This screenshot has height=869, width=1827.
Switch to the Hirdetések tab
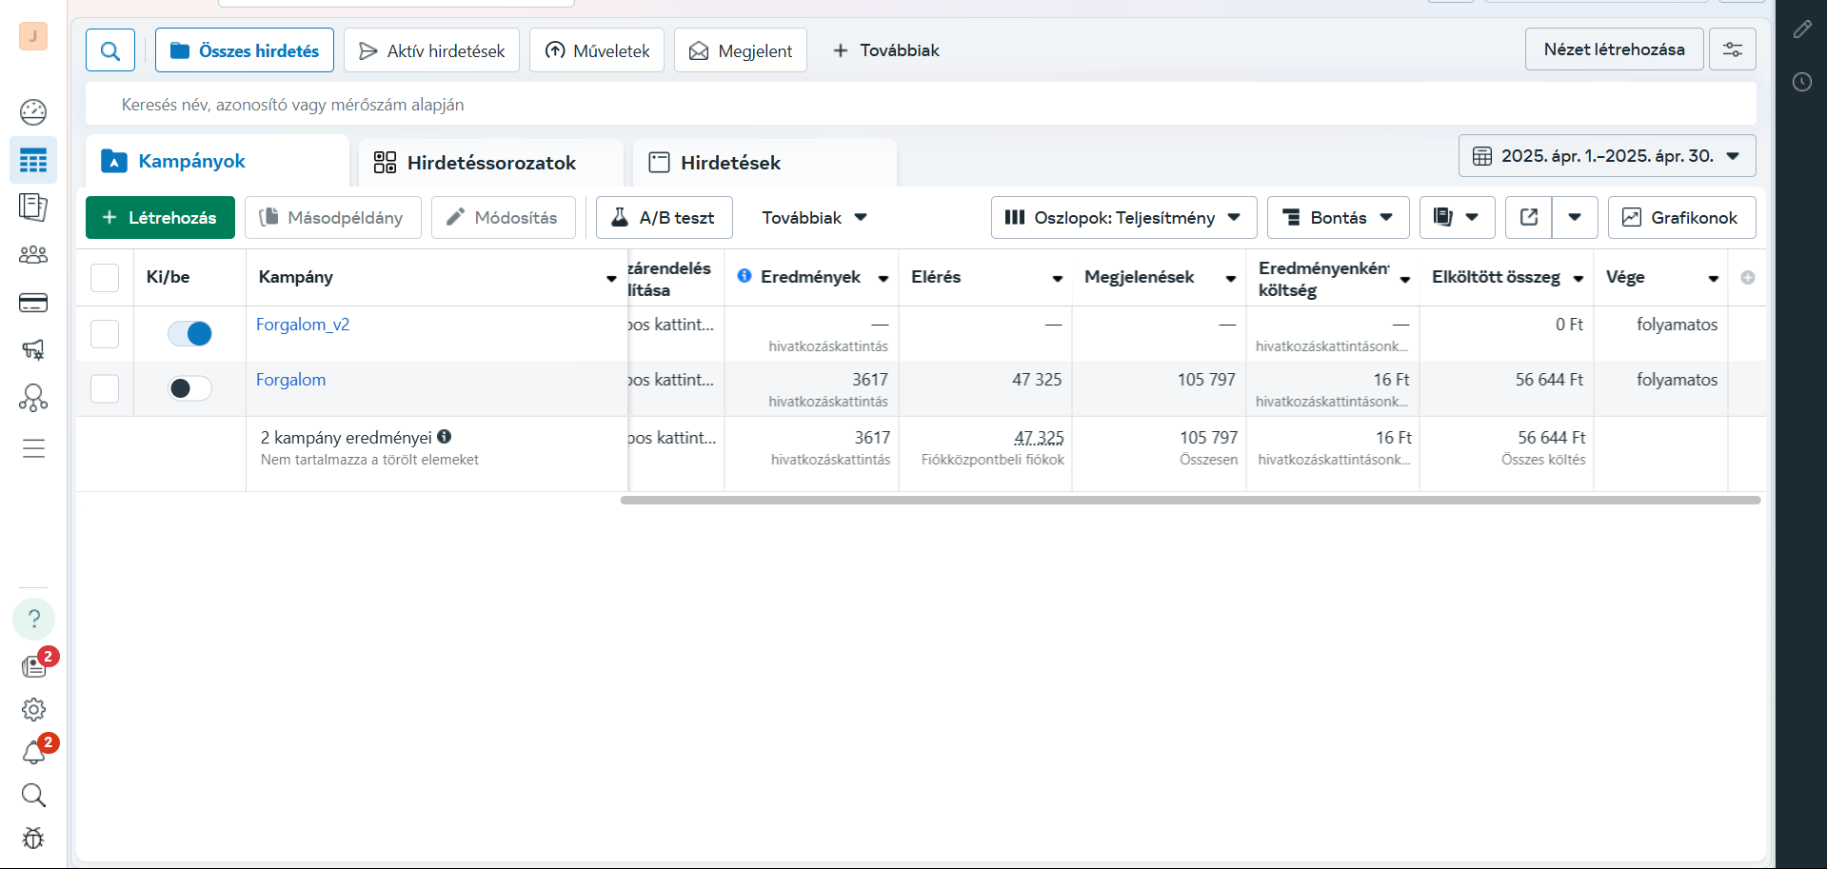(765, 163)
